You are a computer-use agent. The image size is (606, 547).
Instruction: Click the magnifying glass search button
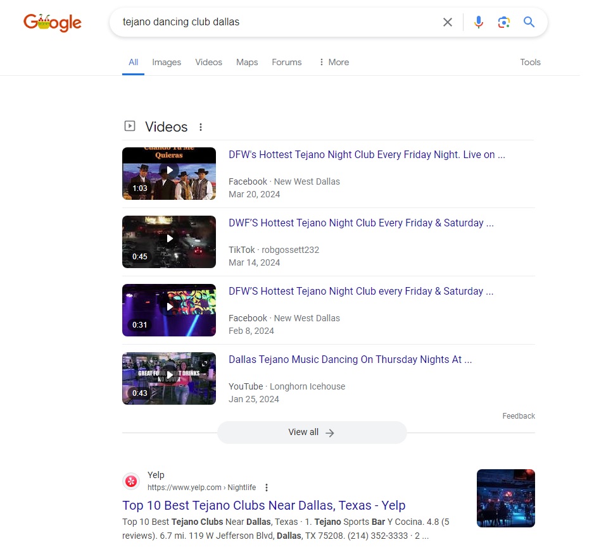(529, 23)
